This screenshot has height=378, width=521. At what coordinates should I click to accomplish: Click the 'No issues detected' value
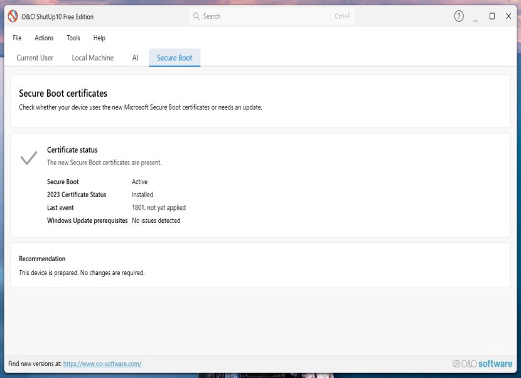pos(156,221)
